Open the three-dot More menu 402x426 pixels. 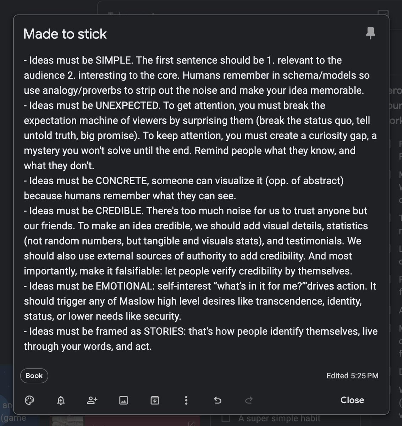[x=186, y=400]
